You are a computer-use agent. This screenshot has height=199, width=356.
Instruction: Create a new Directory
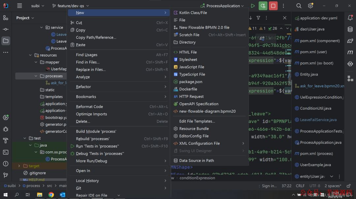[209, 42]
